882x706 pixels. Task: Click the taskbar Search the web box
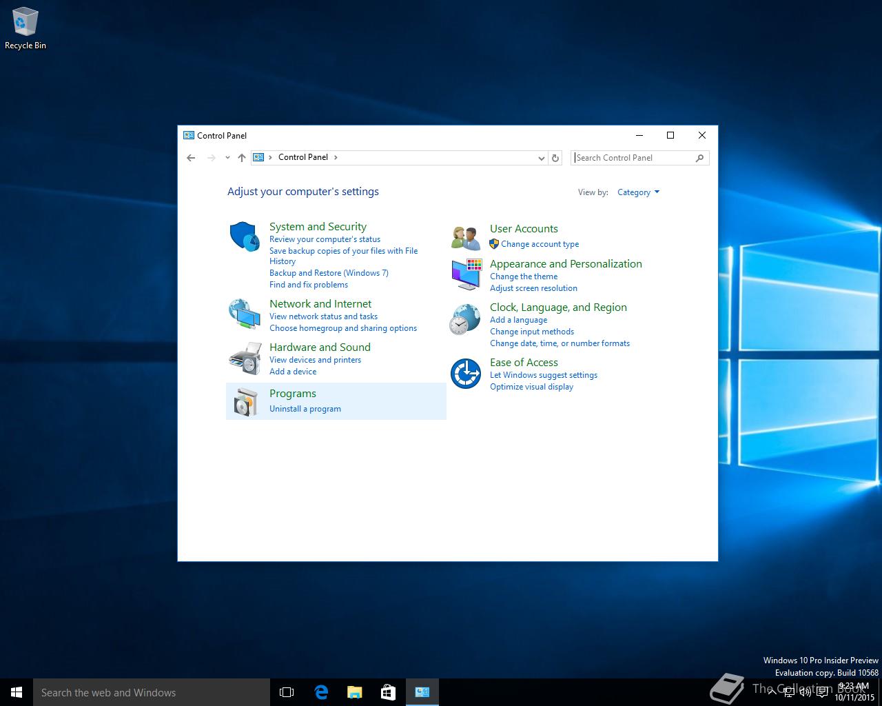152,692
